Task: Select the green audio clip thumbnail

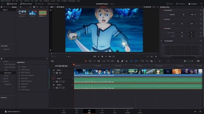Action: (x=43, y=13)
